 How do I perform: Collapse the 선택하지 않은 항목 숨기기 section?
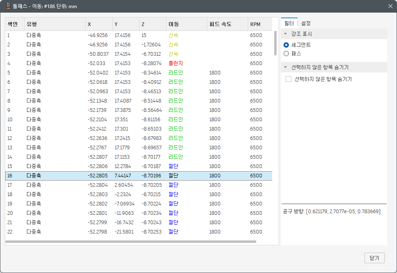click(x=285, y=67)
